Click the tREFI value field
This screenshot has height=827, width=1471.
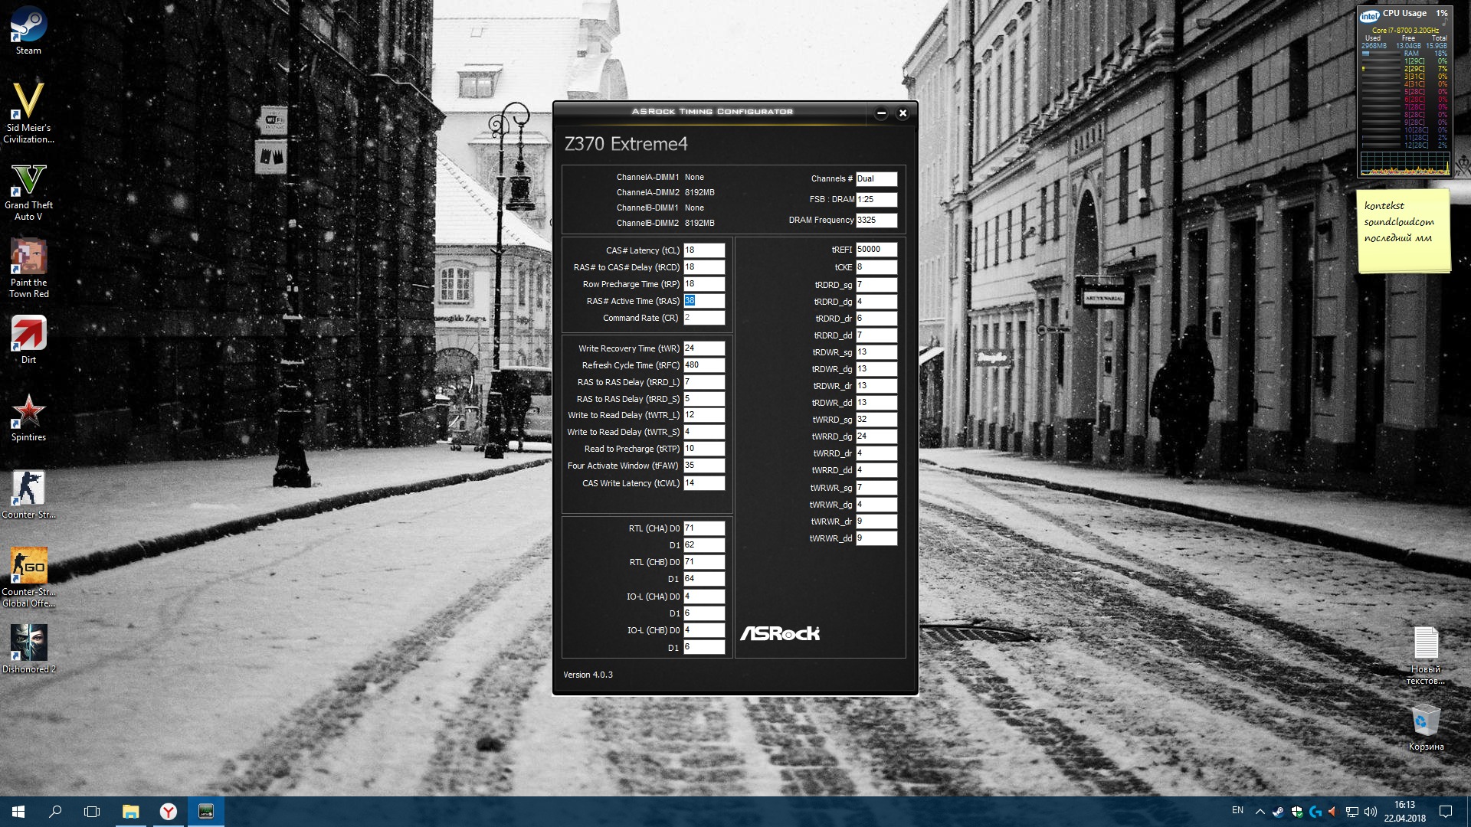coord(876,250)
